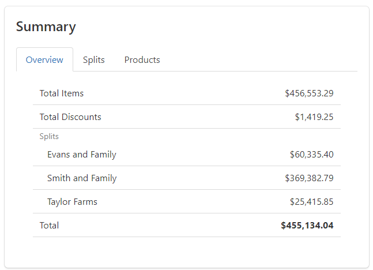Click empty tab strip right of Products

point(259,60)
